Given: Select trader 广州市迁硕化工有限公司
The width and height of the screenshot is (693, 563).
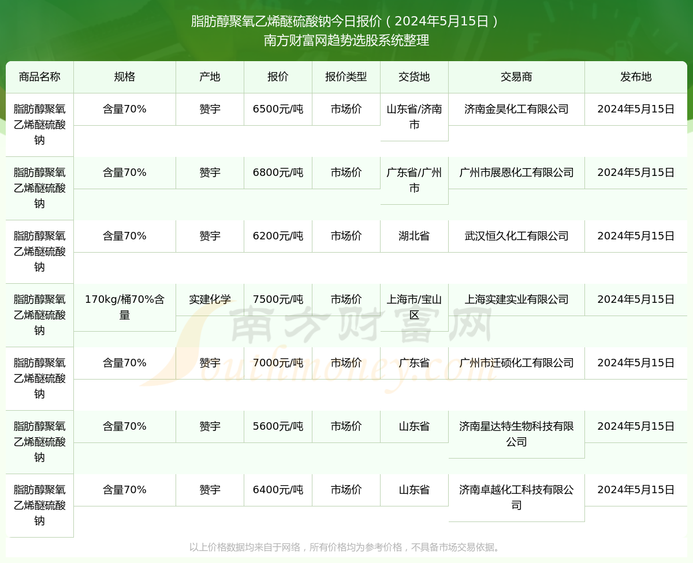Looking at the screenshot, I should click(517, 363).
